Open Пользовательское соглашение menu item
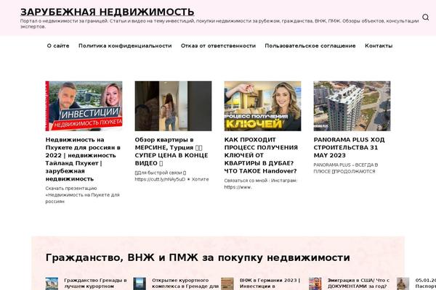The image size is (436, 290). 310,46
